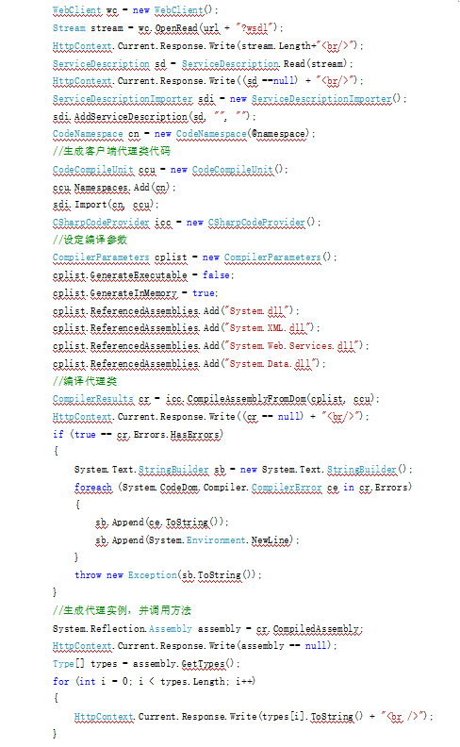Click the line 'WebClient wc = new WebClient();'
This screenshot has width=460, height=747.
pyautogui.click(x=136, y=10)
